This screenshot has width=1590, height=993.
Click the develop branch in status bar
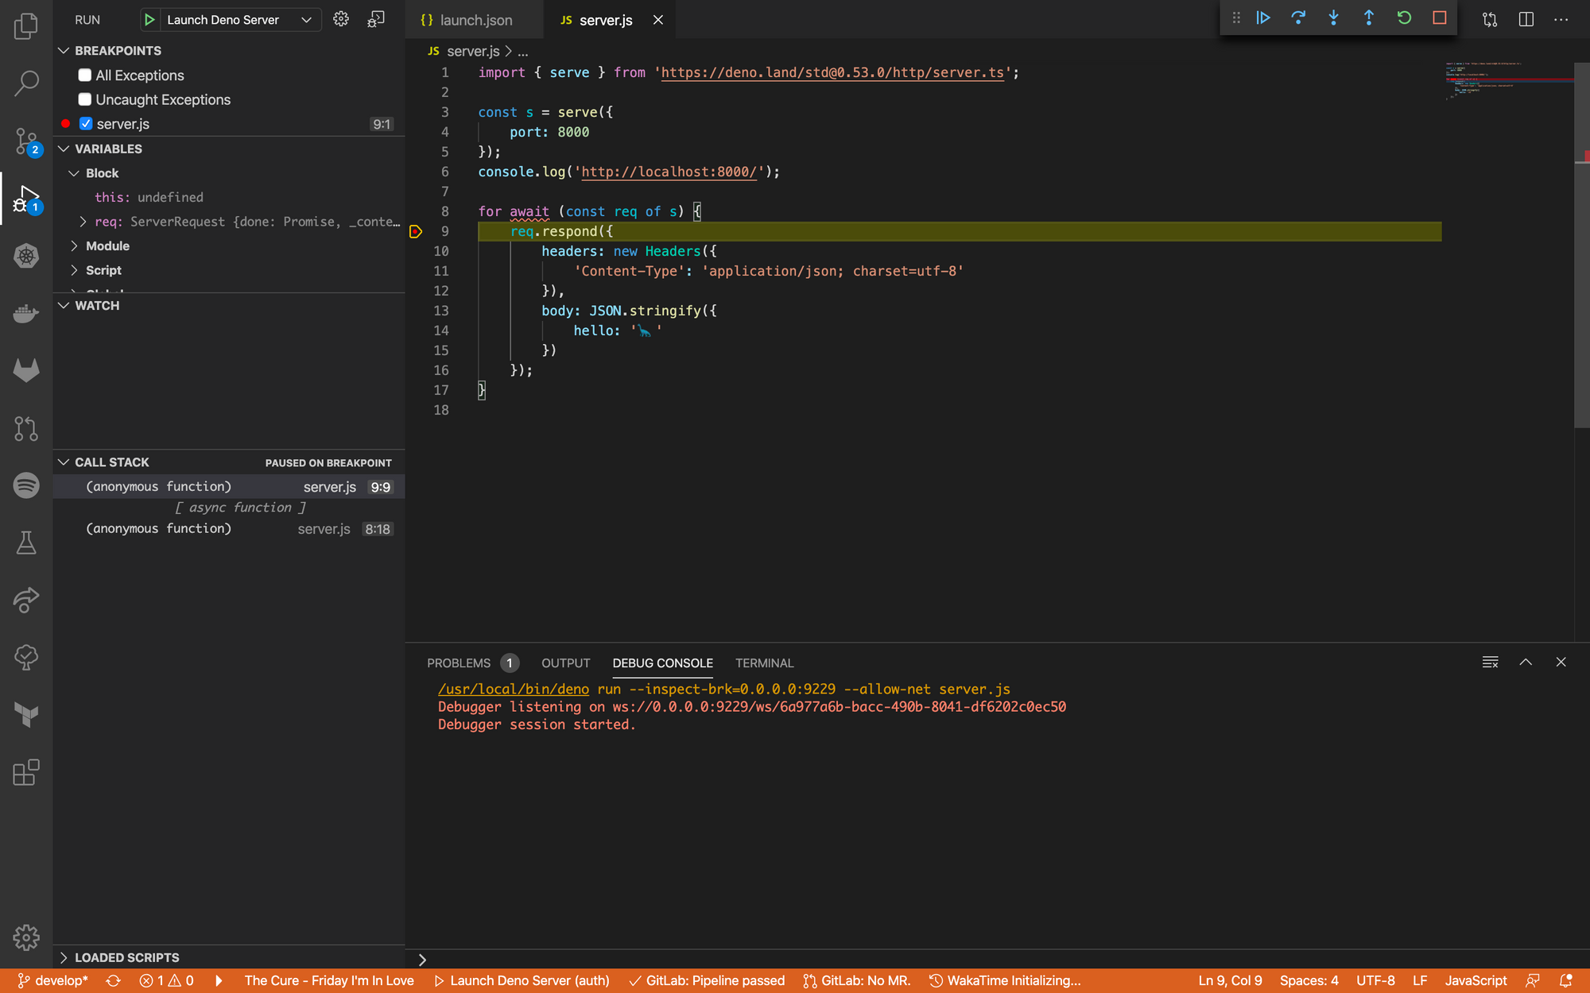[x=53, y=980]
